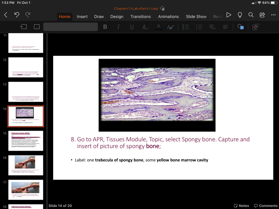Undo the last action
The height and width of the screenshot is (209, 279).
pos(17,15)
